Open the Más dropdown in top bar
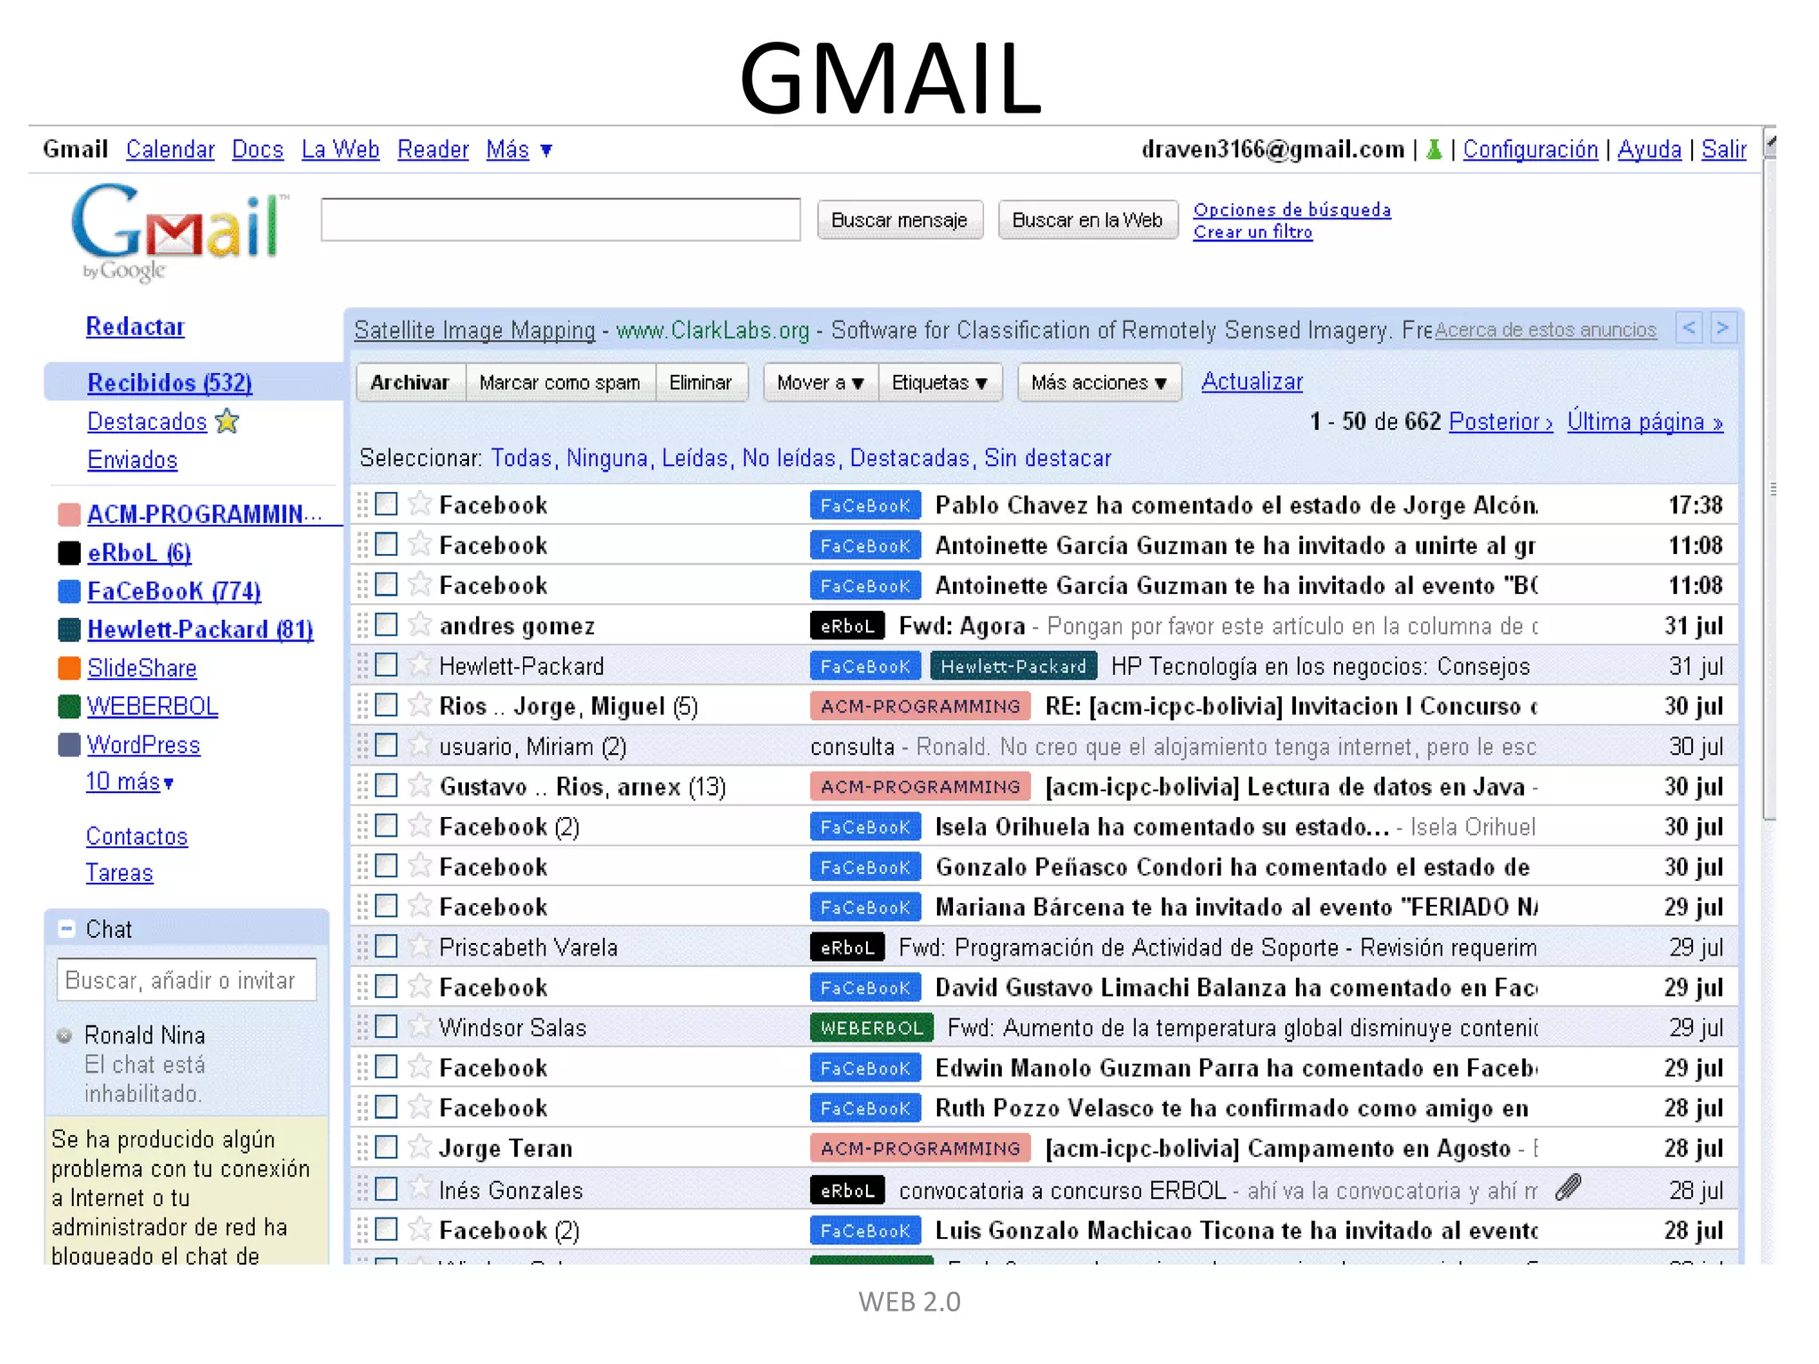Screen dimensions: 1819x1364 click(x=520, y=149)
